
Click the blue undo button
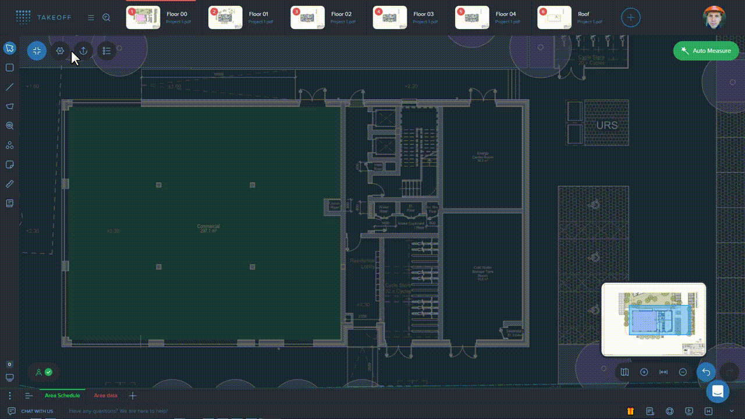pos(706,372)
